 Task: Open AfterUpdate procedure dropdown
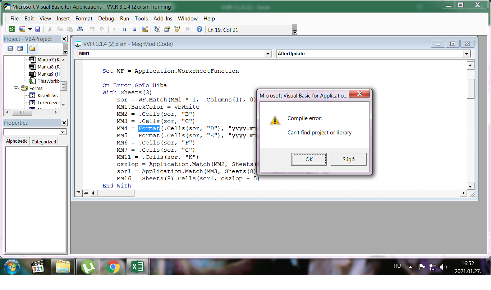tap(467, 54)
